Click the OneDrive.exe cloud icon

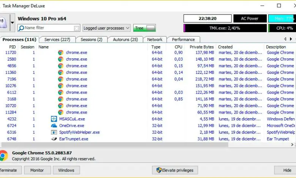pyautogui.click(x=54, y=125)
